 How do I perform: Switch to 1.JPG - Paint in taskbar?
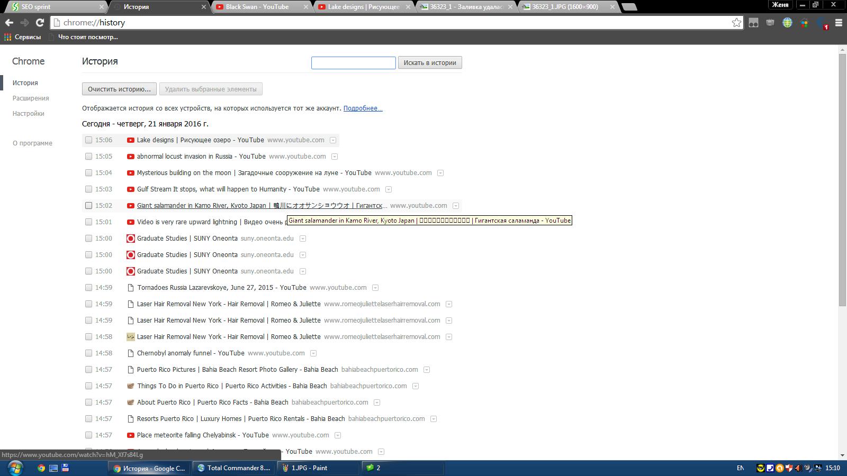pyautogui.click(x=318, y=468)
